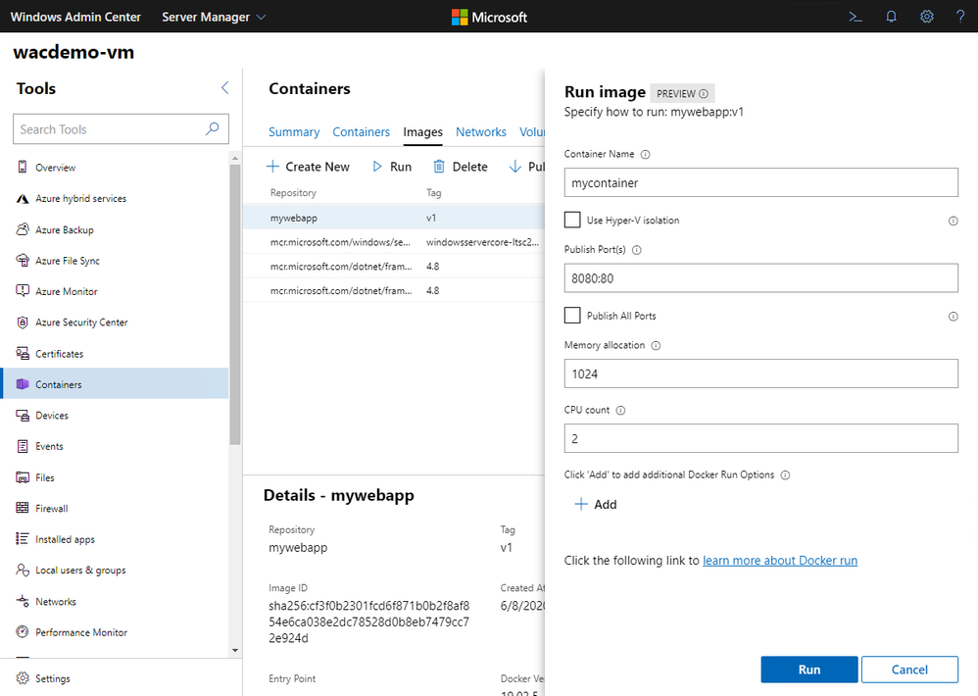Open learn more about Docker run link
This screenshot has width=978, height=696.
[780, 560]
